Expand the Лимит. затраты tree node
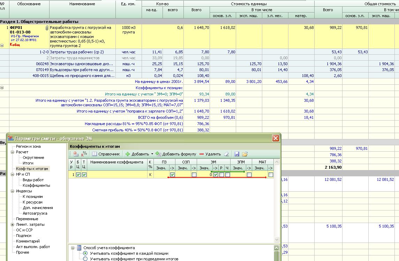 [13, 224]
